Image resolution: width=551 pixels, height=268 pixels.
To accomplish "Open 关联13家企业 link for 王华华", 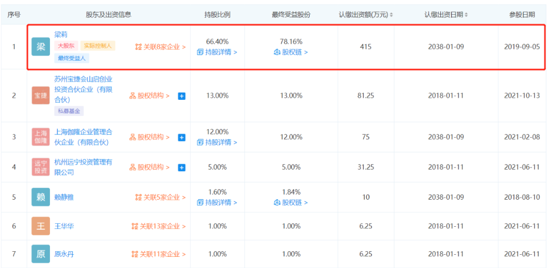I will coord(159,226).
